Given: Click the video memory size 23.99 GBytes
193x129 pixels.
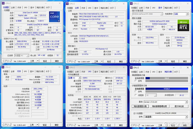Looking at the screenshot, I should (179, 38).
